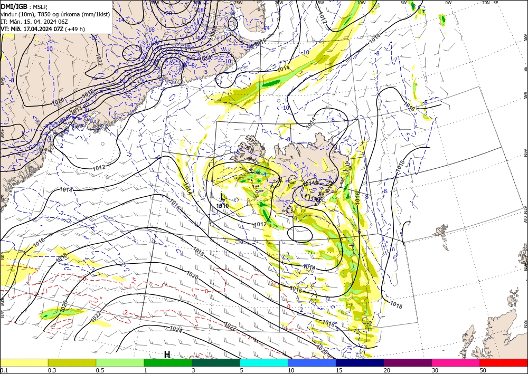Click the 'VT: Mið. 17.04.2024 07Z (+49 h)' line
Viewport: 528px width, 374px height.
click(x=43, y=29)
